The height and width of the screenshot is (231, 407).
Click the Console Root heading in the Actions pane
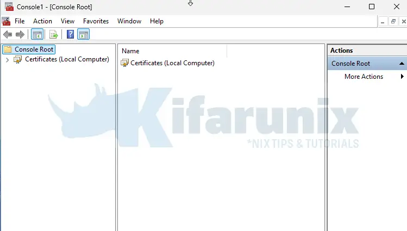point(350,64)
